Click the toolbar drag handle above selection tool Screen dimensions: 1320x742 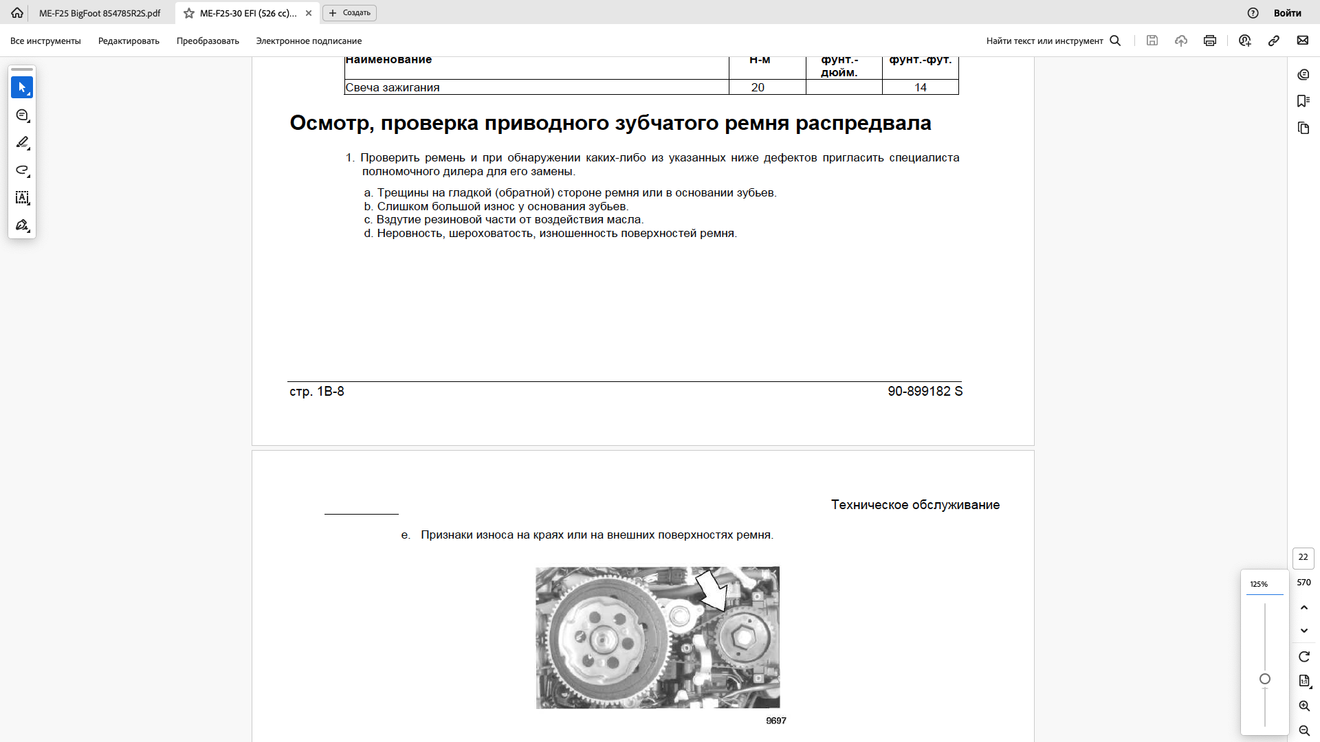[22, 69]
